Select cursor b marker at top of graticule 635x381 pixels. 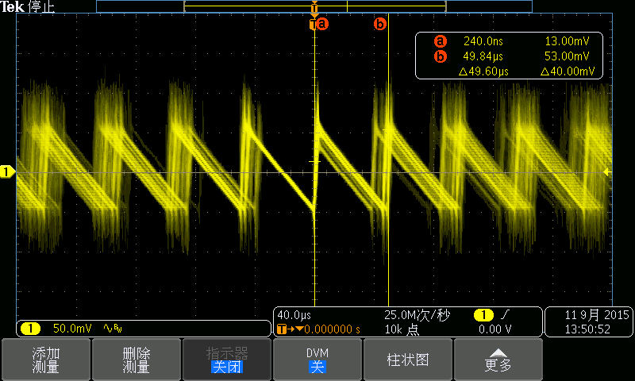(380, 24)
